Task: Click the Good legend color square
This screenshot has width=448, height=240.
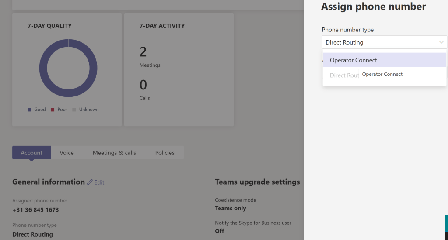Action: click(x=29, y=110)
